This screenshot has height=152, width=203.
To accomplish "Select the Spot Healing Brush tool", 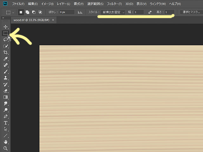I will (5, 65).
